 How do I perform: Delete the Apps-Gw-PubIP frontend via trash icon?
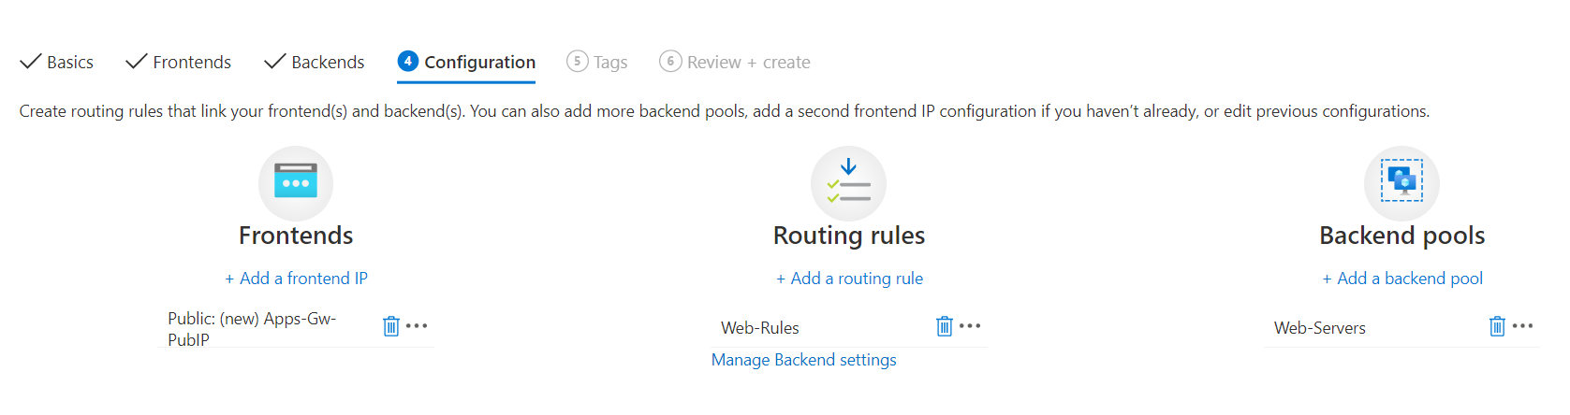(391, 326)
